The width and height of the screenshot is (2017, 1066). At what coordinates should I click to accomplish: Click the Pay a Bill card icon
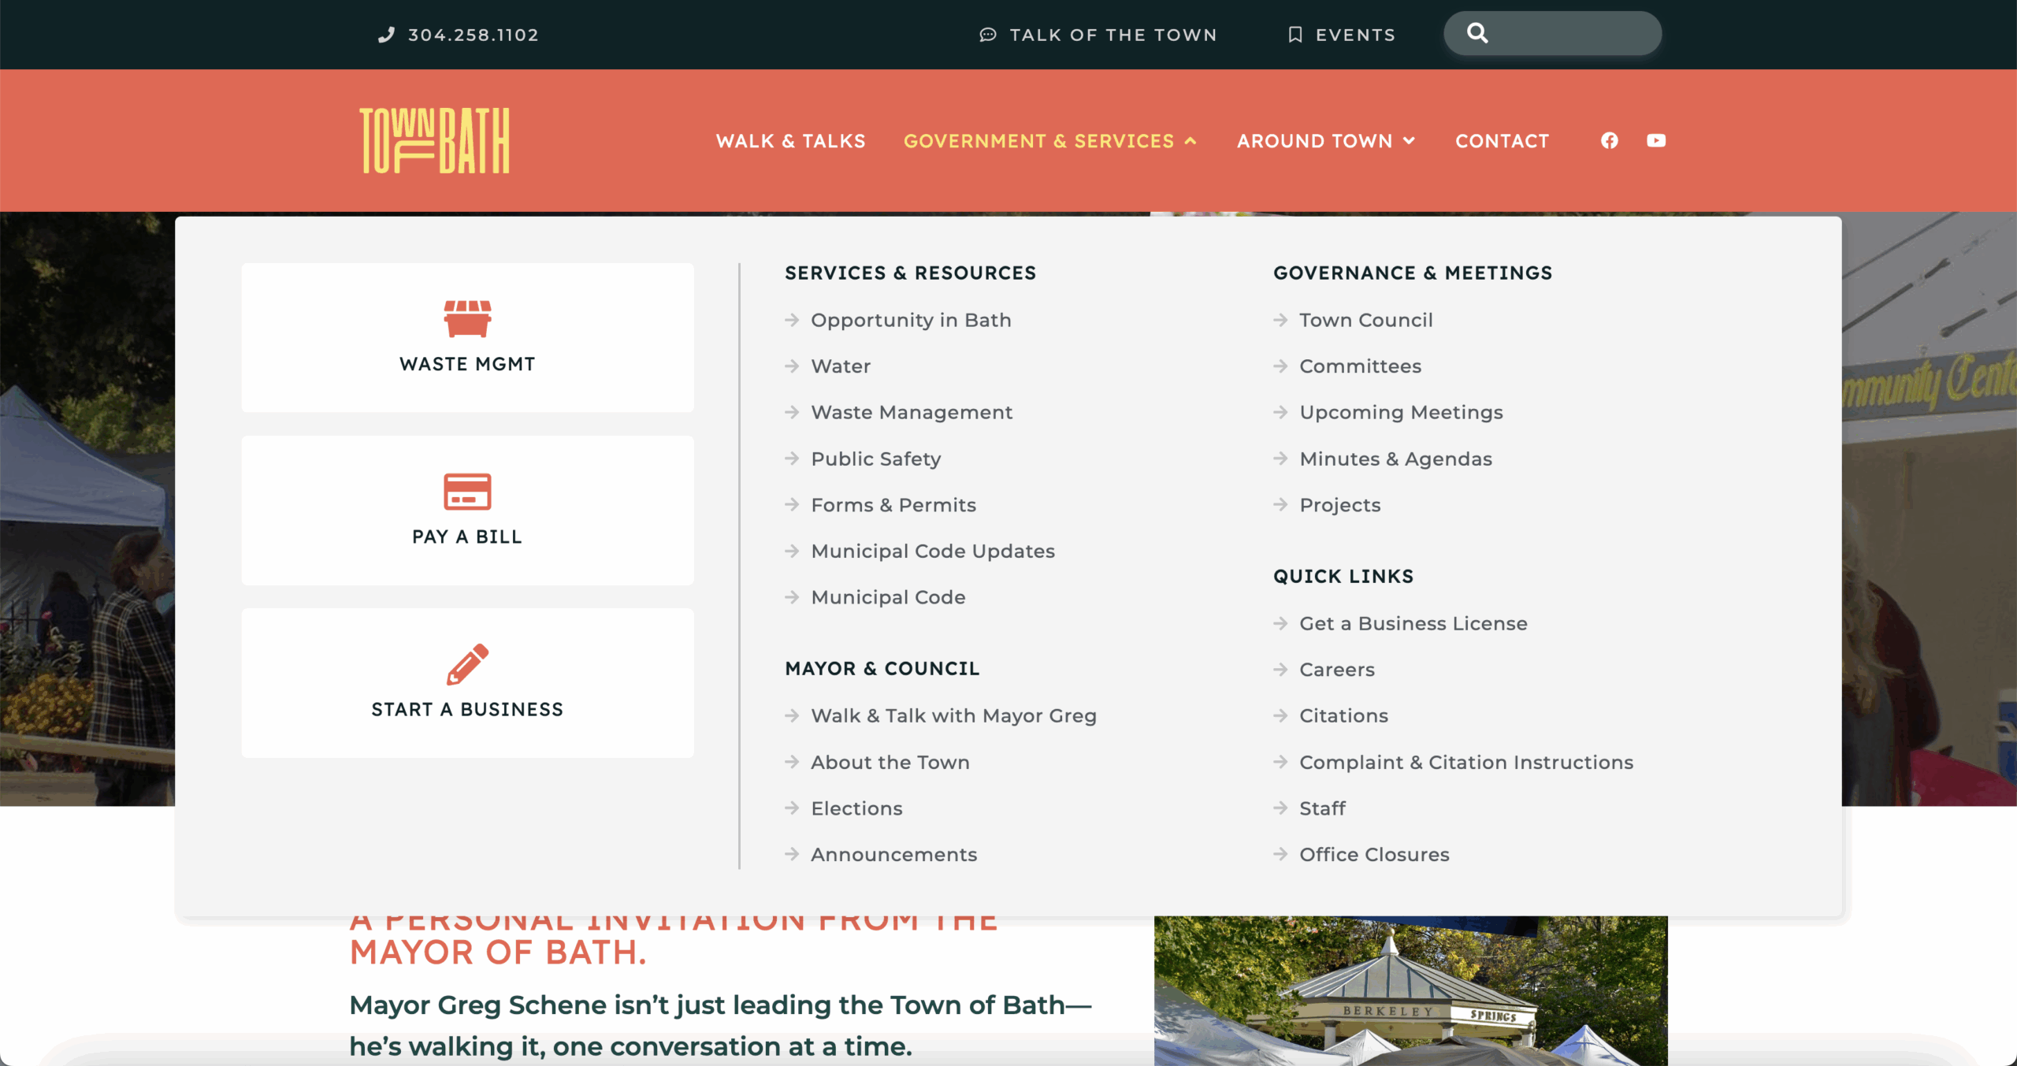[467, 492]
